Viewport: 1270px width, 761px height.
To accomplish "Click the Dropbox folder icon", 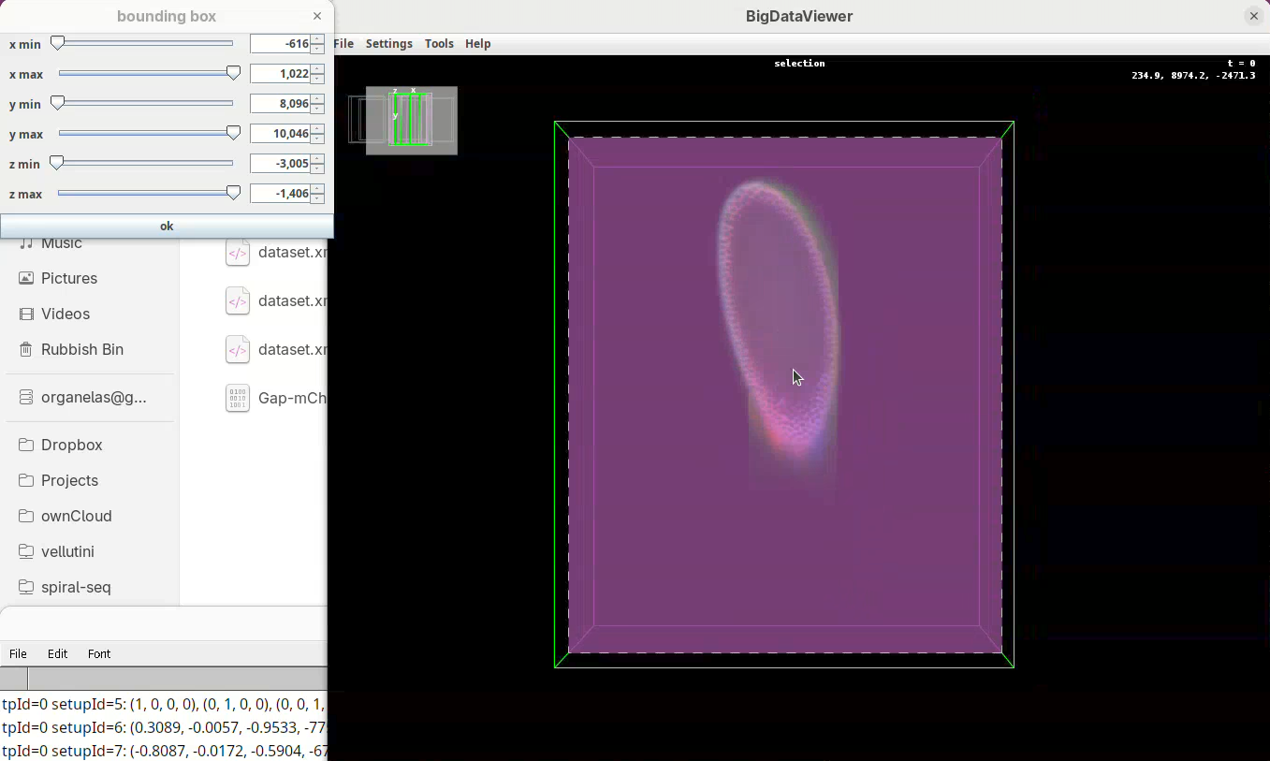I will 26,445.
